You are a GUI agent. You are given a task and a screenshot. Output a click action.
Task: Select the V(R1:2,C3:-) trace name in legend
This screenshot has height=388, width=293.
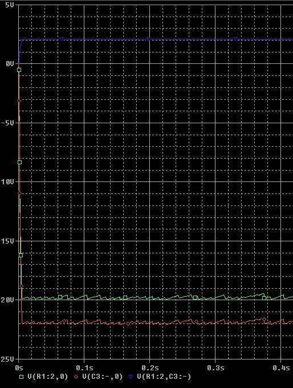[x=164, y=377]
